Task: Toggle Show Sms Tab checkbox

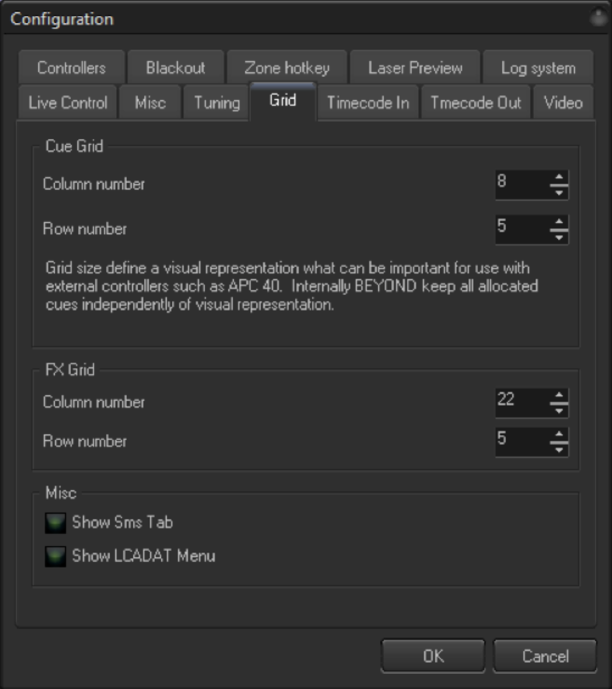Action: coord(55,523)
